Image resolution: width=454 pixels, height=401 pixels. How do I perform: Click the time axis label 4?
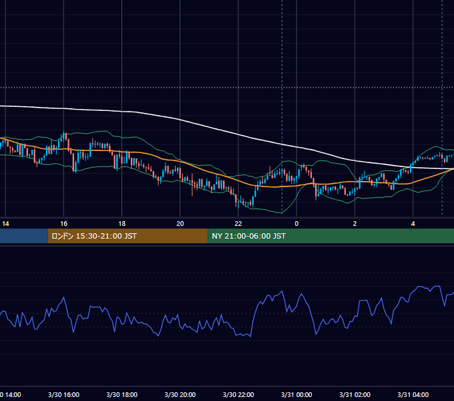point(413,224)
